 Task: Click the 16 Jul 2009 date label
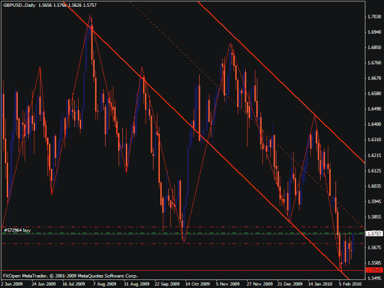pyautogui.click(x=74, y=284)
